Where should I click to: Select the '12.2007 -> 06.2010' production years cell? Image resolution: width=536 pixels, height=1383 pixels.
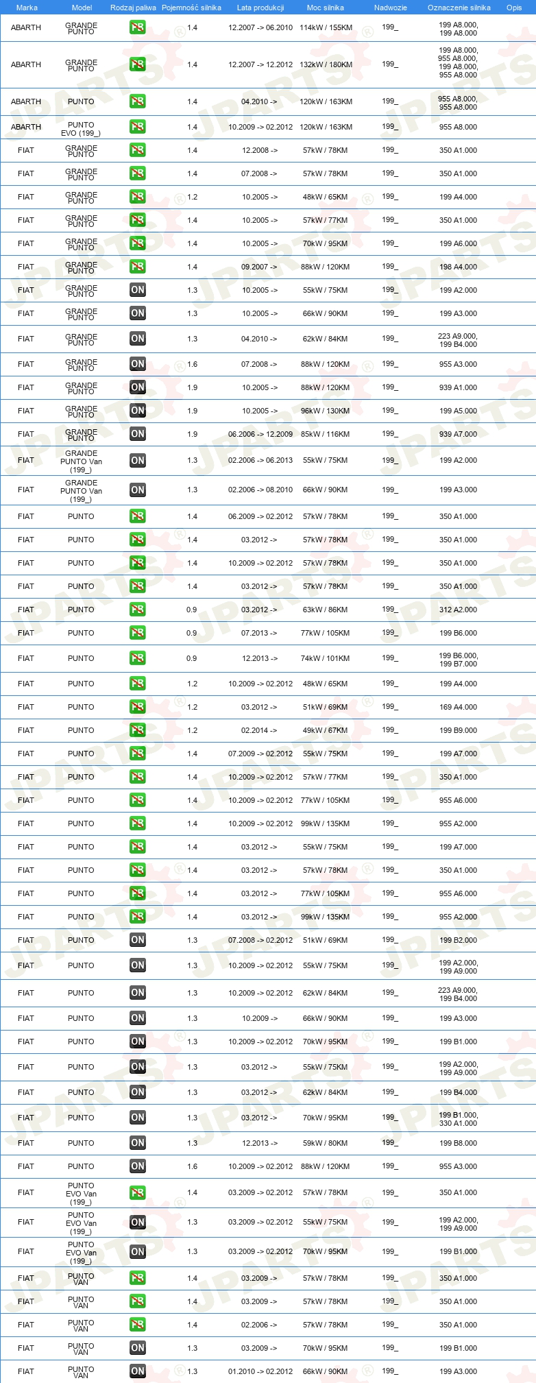tap(260, 28)
